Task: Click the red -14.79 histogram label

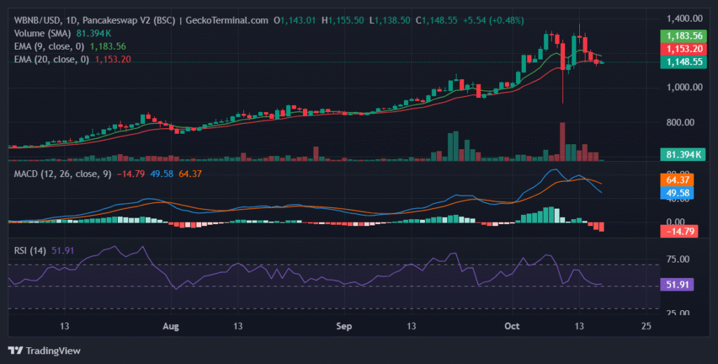Action: tap(679, 232)
